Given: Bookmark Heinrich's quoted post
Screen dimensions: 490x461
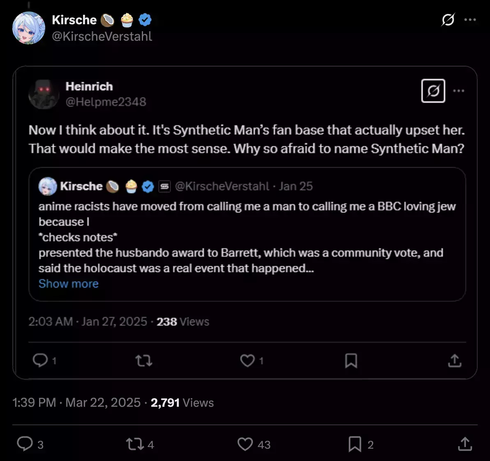Looking at the screenshot, I should pos(351,361).
